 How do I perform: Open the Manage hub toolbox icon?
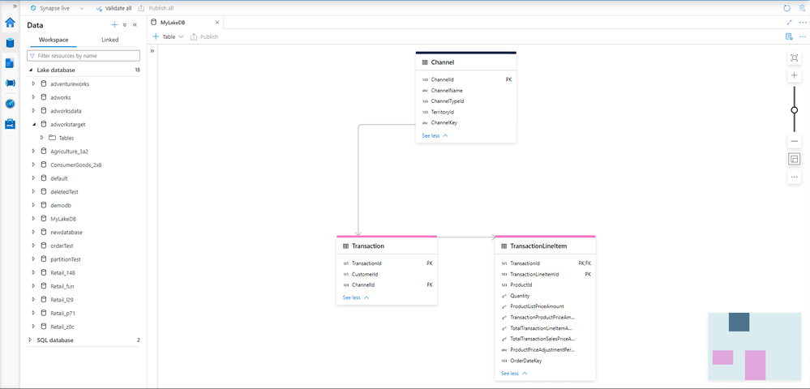click(10, 124)
